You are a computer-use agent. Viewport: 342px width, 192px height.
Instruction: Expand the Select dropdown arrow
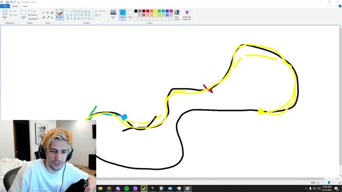[x=24, y=19]
